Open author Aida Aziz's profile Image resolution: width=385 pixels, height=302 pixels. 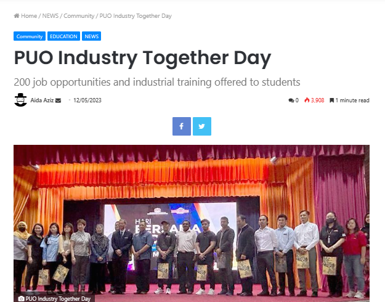(x=42, y=100)
